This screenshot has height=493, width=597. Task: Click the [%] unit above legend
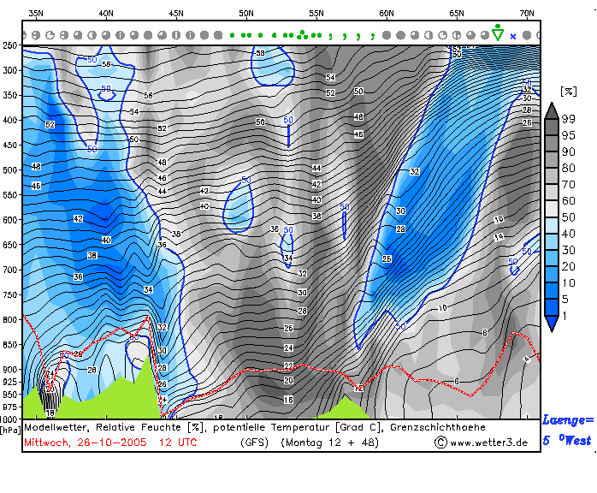(x=569, y=92)
